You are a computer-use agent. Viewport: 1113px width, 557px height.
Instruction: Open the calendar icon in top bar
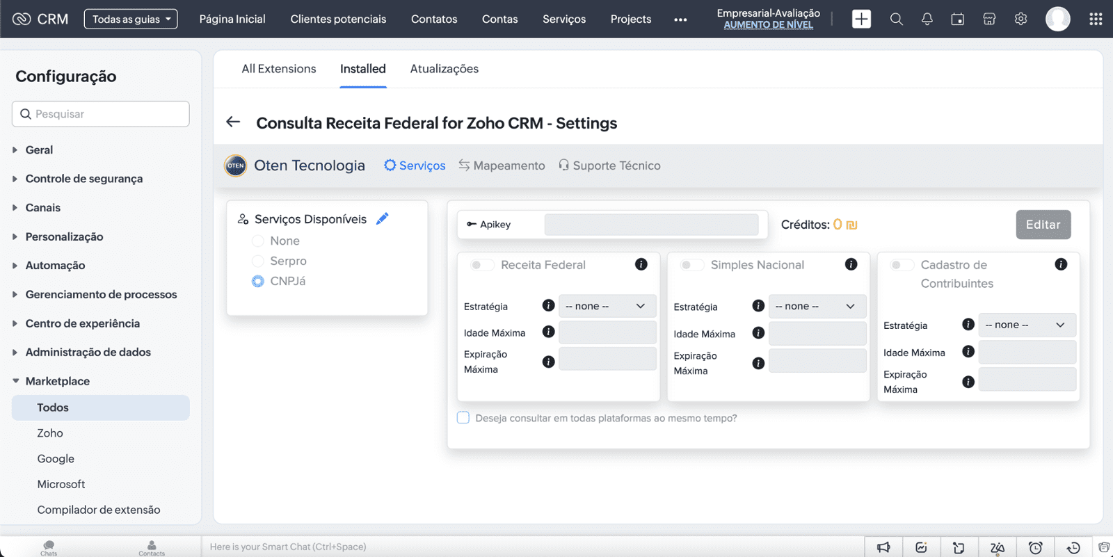pyautogui.click(x=957, y=19)
